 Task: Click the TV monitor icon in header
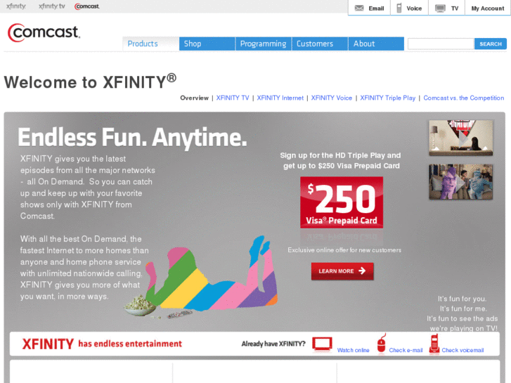tap(440, 8)
